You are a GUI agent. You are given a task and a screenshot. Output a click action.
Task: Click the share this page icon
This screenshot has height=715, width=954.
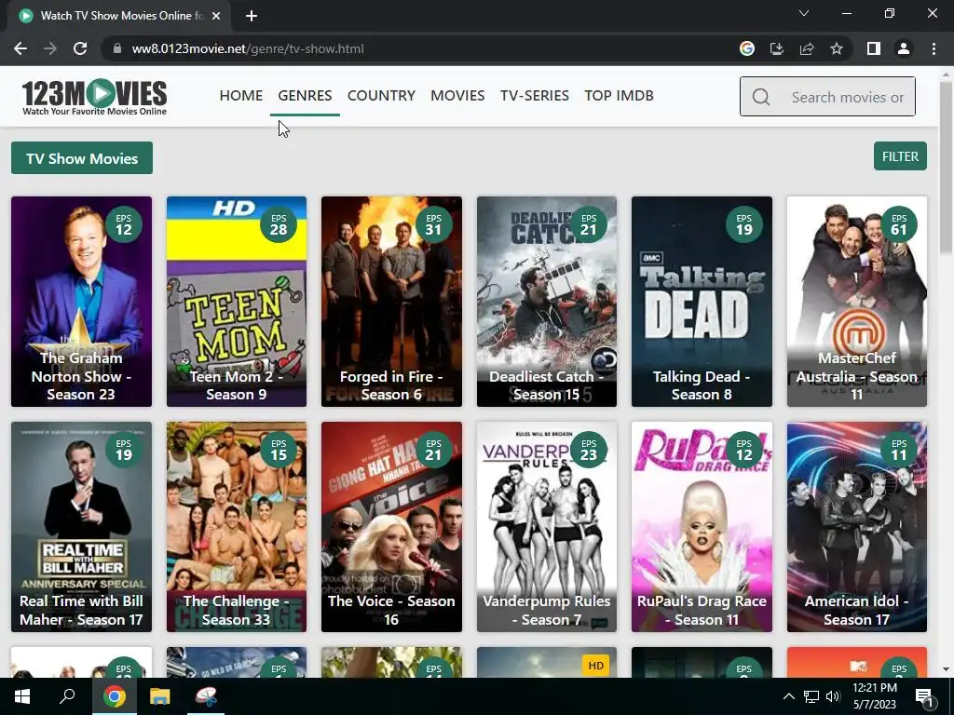pos(807,48)
